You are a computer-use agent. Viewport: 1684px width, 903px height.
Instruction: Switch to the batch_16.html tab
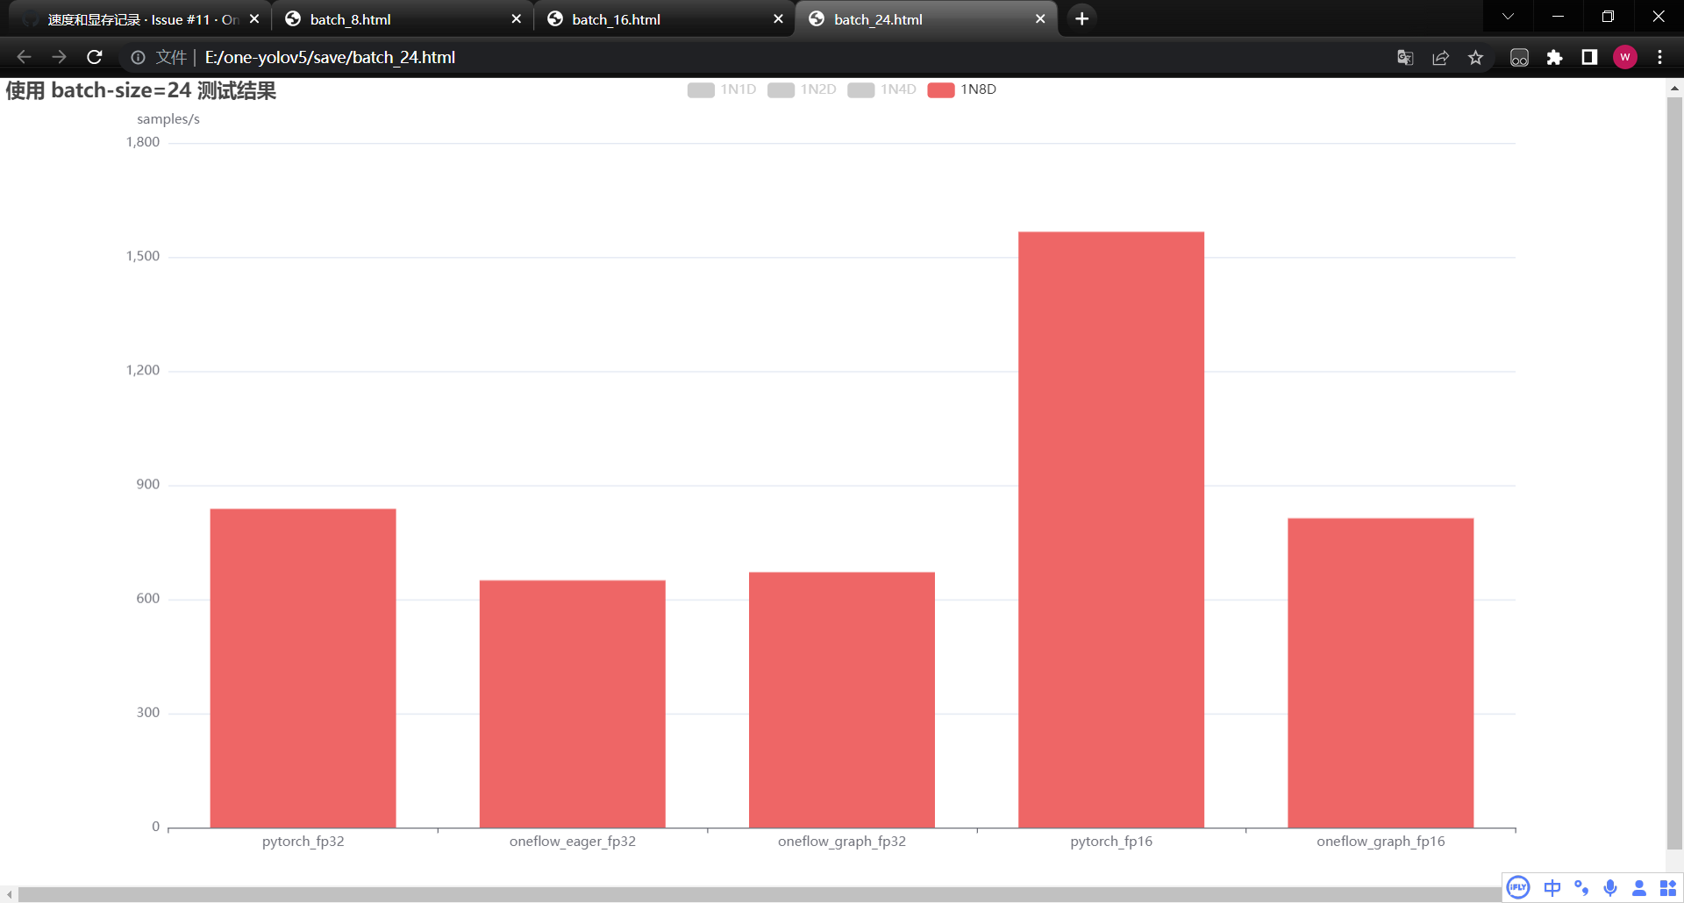tap(665, 19)
